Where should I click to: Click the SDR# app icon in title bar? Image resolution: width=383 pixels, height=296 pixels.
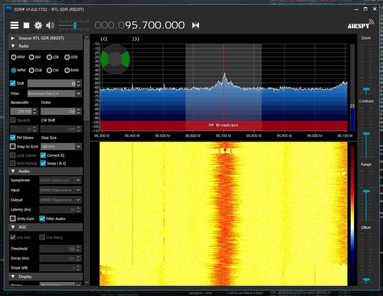(x=9, y=9)
